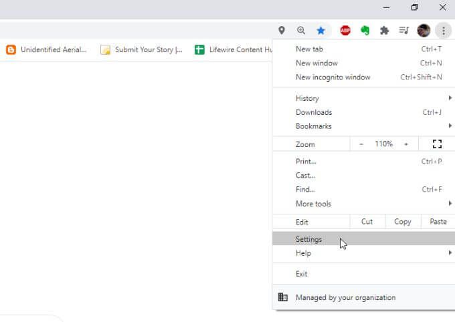The height and width of the screenshot is (322, 455).
Task: Restore down the Chrome window
Action: point(414,7)
